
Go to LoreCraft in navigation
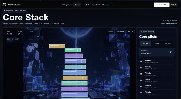(x=86, y=5)
